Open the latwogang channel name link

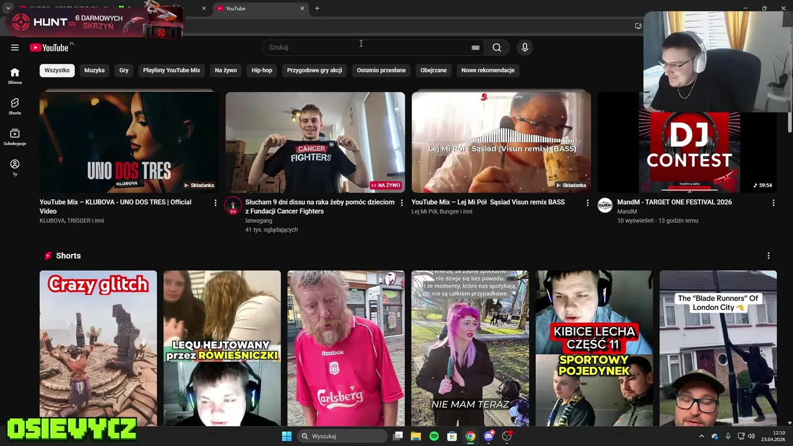click(x=258, y=221)
